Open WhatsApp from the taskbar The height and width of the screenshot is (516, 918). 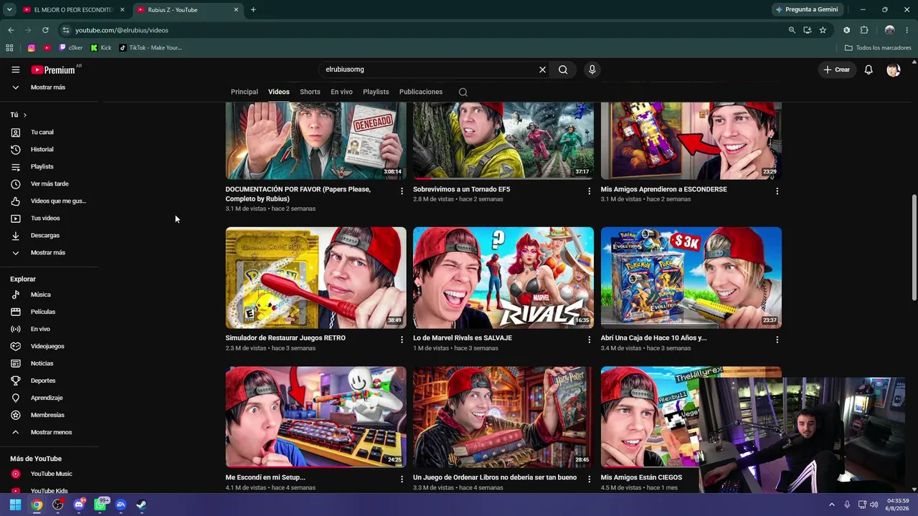(100, 505)
